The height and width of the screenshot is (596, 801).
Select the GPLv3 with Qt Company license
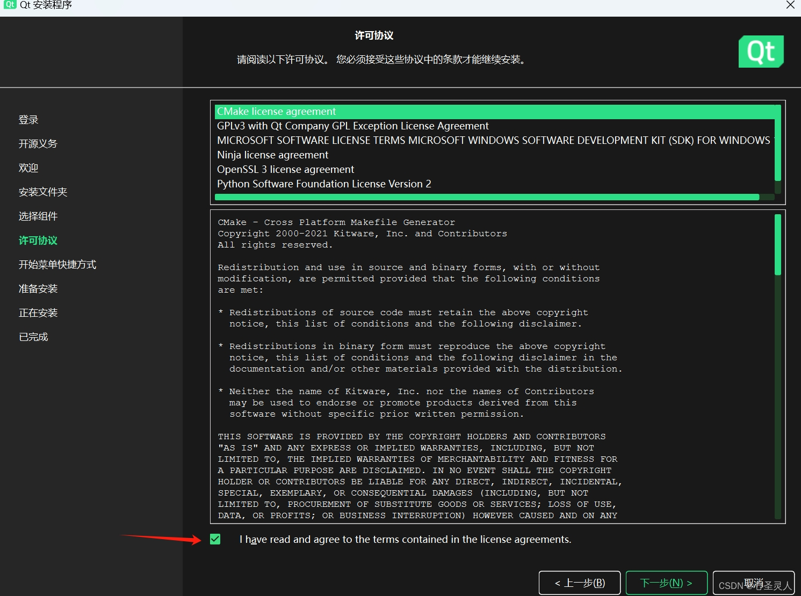(x=352, y=126)
